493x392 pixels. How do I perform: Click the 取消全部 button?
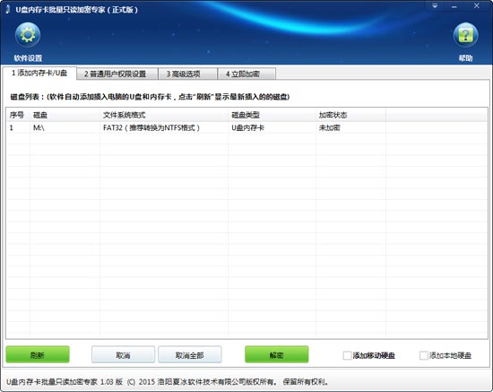(x=190, y=355)
